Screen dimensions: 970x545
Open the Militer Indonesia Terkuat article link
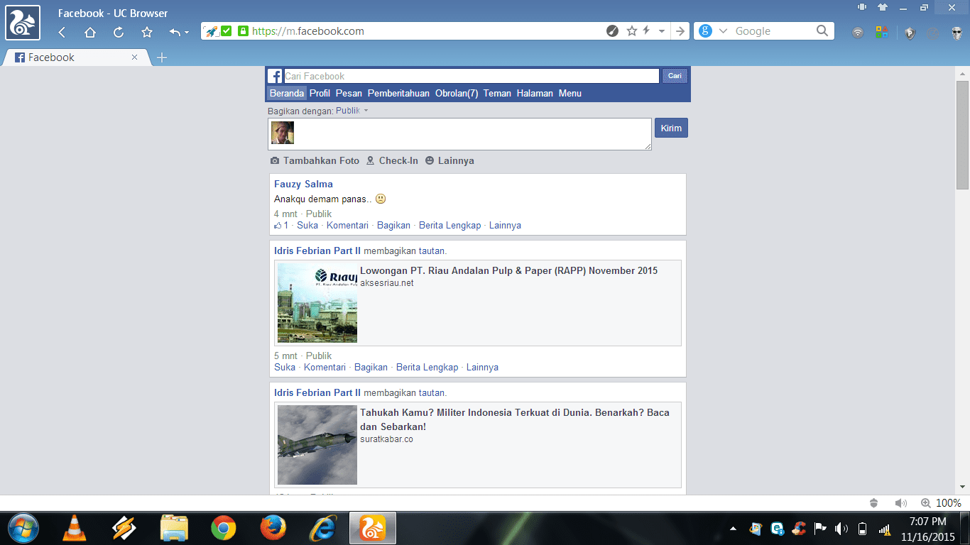click(x=515, y=419)
